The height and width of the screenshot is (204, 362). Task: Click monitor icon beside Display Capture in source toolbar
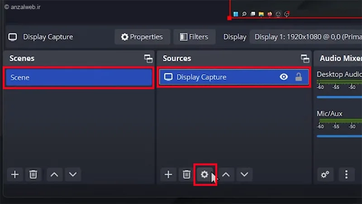(x=13, y=37)
